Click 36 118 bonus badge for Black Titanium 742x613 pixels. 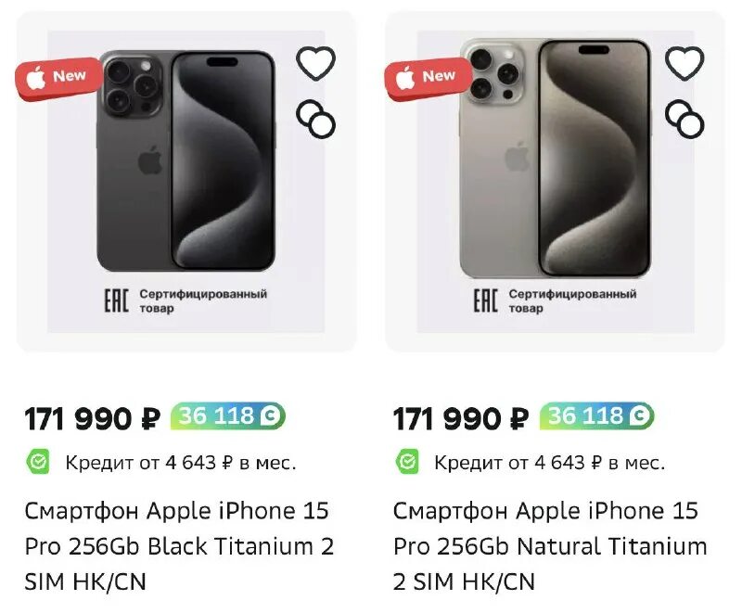227,416
